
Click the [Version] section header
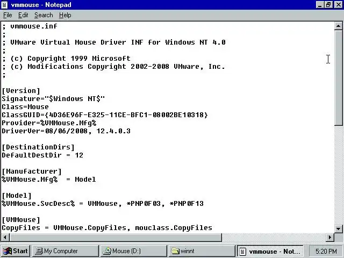pos(21,91)
